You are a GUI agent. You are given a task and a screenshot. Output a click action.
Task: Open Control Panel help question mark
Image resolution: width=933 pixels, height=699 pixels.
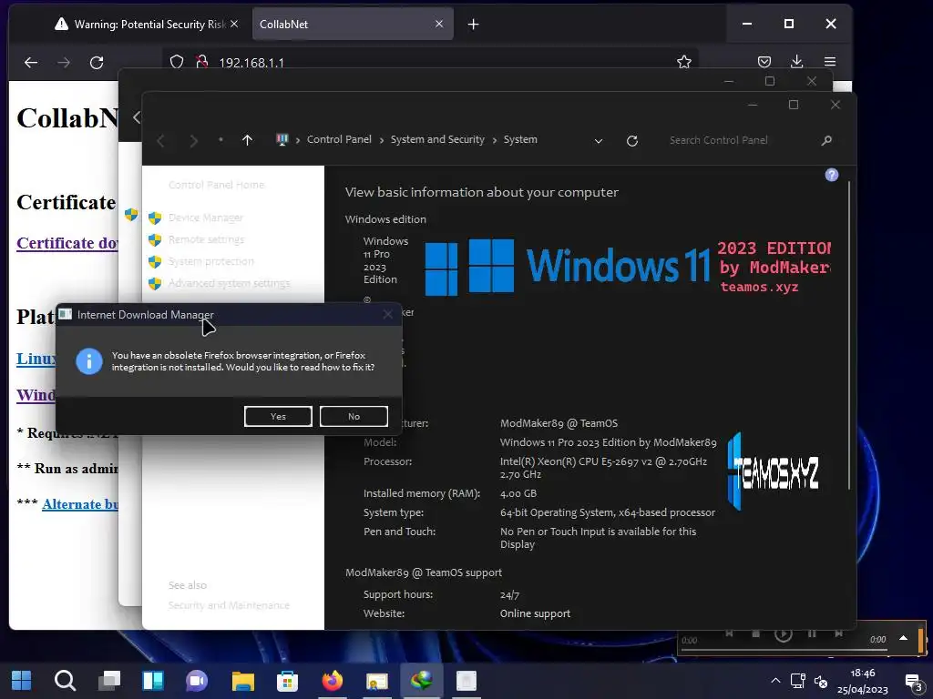831,175
